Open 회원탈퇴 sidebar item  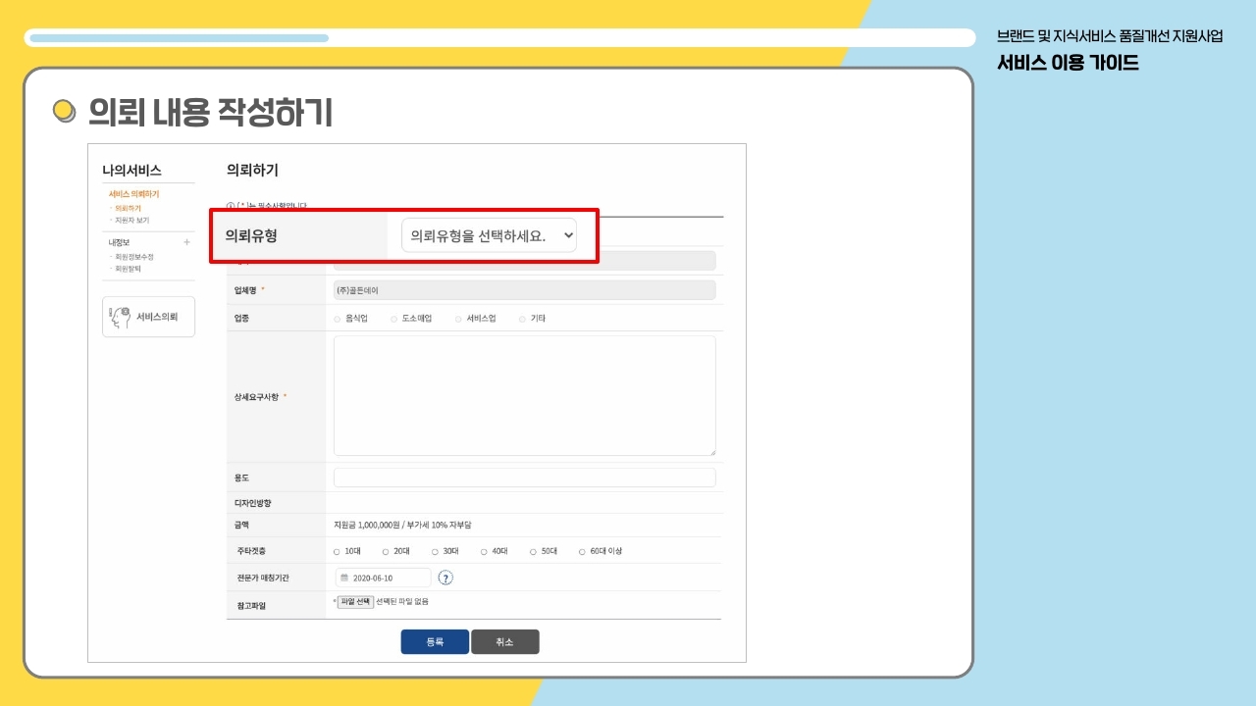[128, 268]
